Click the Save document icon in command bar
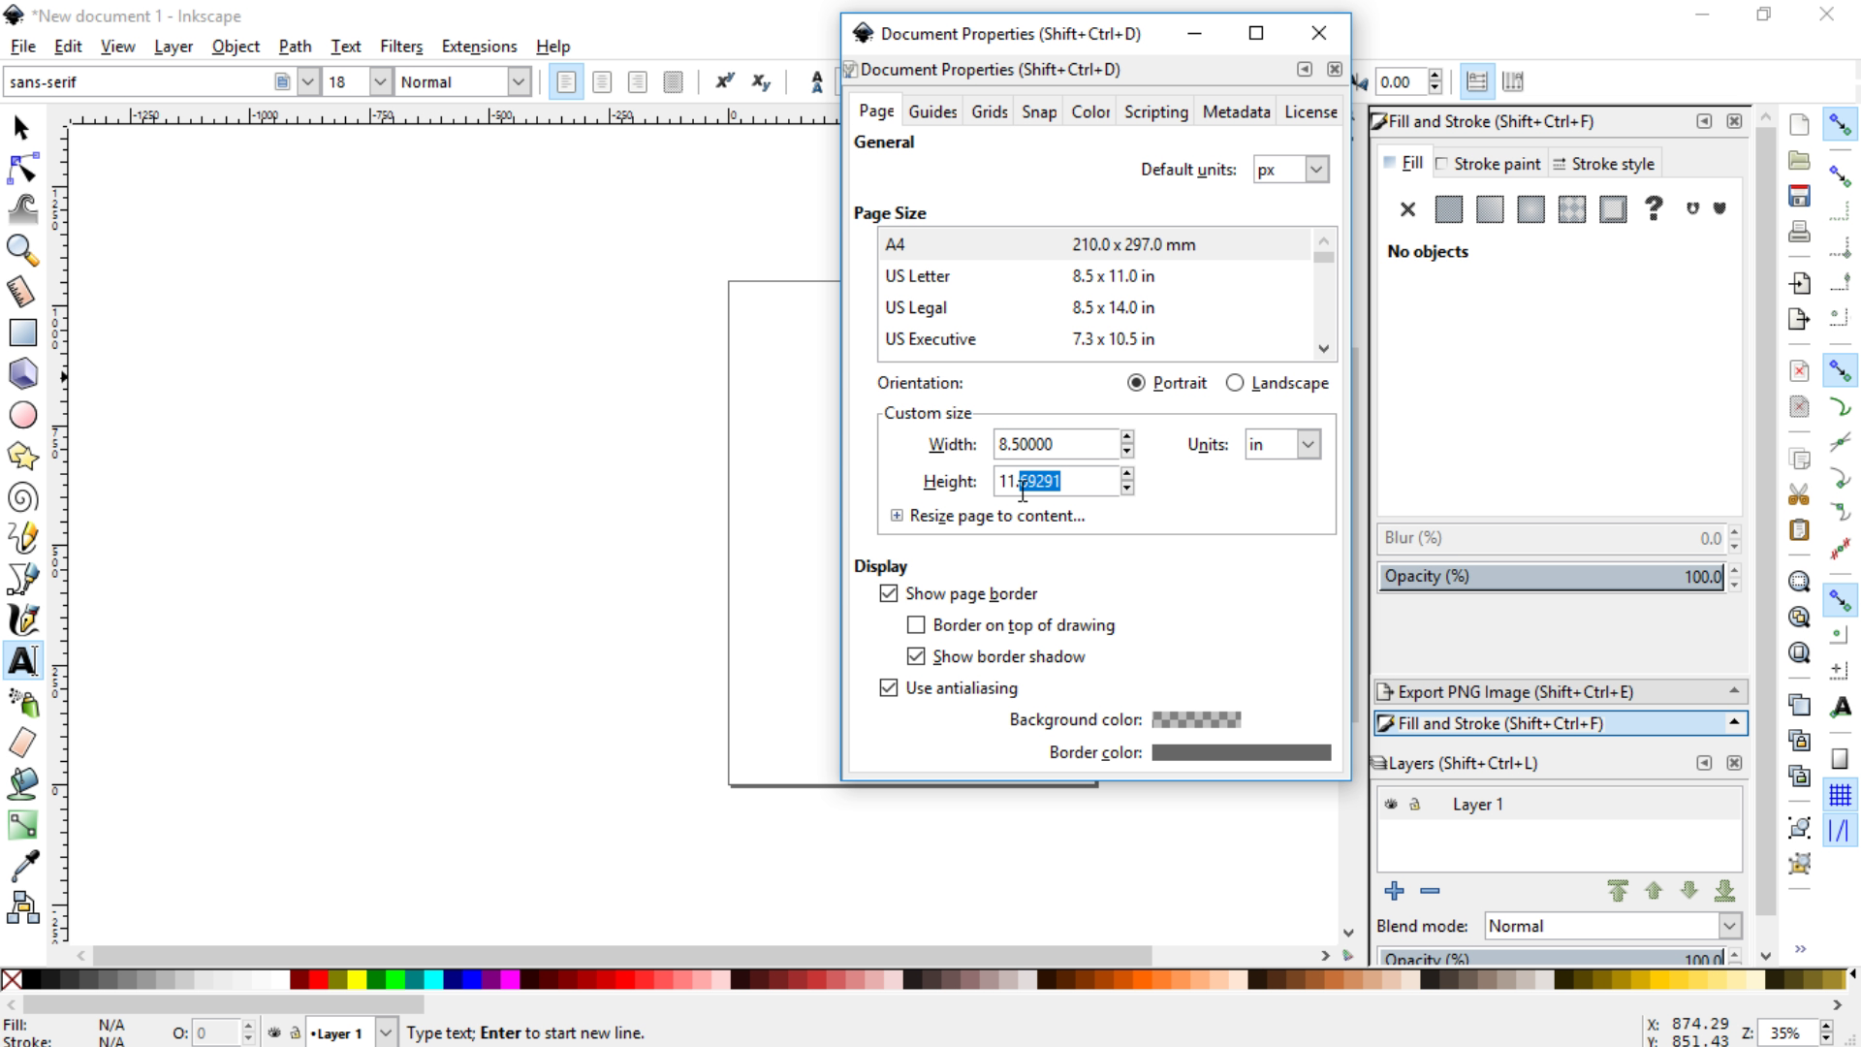This screenshot has width=1861, height=1047. click(1799, 195)
